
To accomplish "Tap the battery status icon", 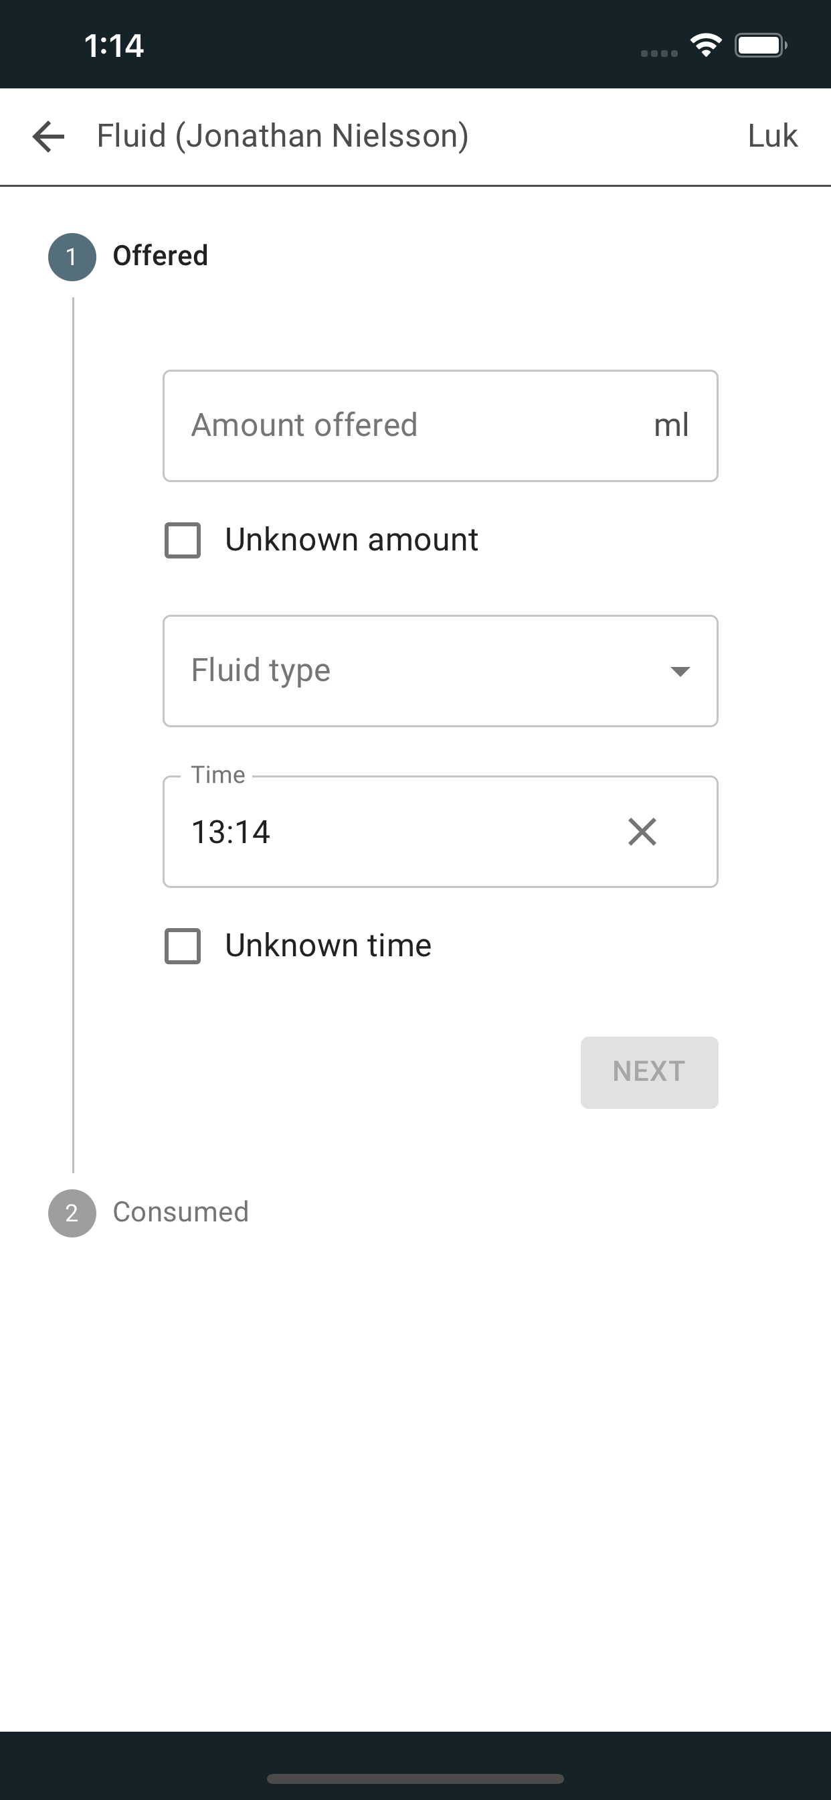I will (x=761, y=46).
